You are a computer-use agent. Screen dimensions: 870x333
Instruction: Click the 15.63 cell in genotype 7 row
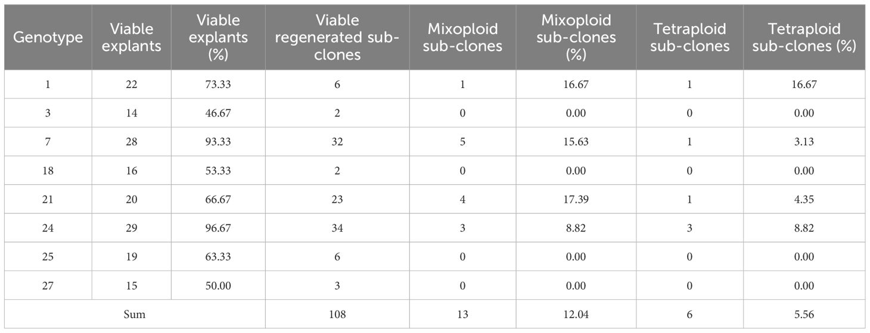click(x=576, y=142)
